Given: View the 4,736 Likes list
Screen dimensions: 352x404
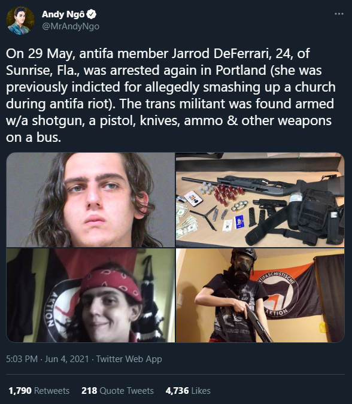Looking at the screenshot, I should pyautogui.click(x=188, y=391).
